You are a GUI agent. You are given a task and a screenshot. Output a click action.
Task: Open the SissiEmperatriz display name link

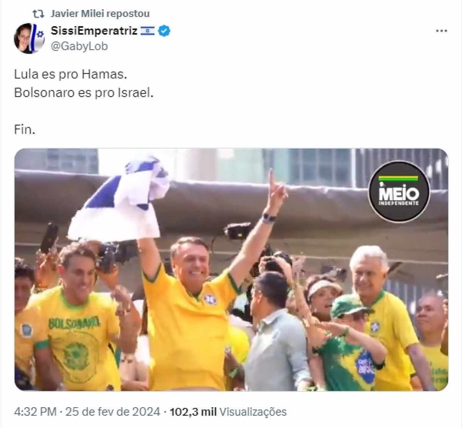pos(94,31)
